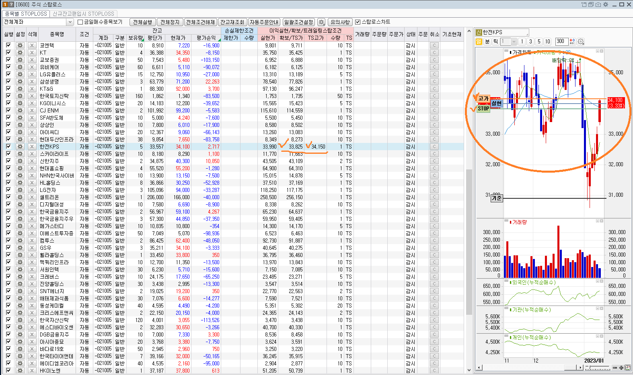The image size is (633, 375).
Task: Sort by 현재가 column header
Action: point(178,38)
